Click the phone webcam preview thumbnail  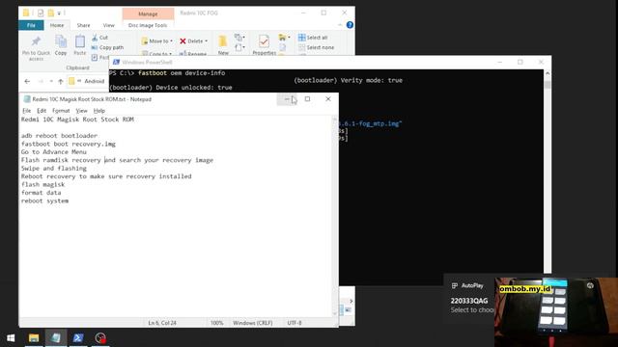[556, 312]
